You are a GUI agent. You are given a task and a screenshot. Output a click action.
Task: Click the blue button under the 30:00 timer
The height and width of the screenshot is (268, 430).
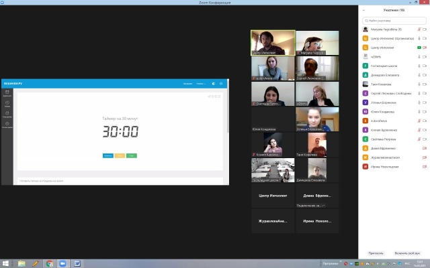pyautogui.click(x=108, y=155)
